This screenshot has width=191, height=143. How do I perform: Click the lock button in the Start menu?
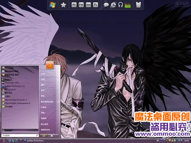click(x=52, y=136)
